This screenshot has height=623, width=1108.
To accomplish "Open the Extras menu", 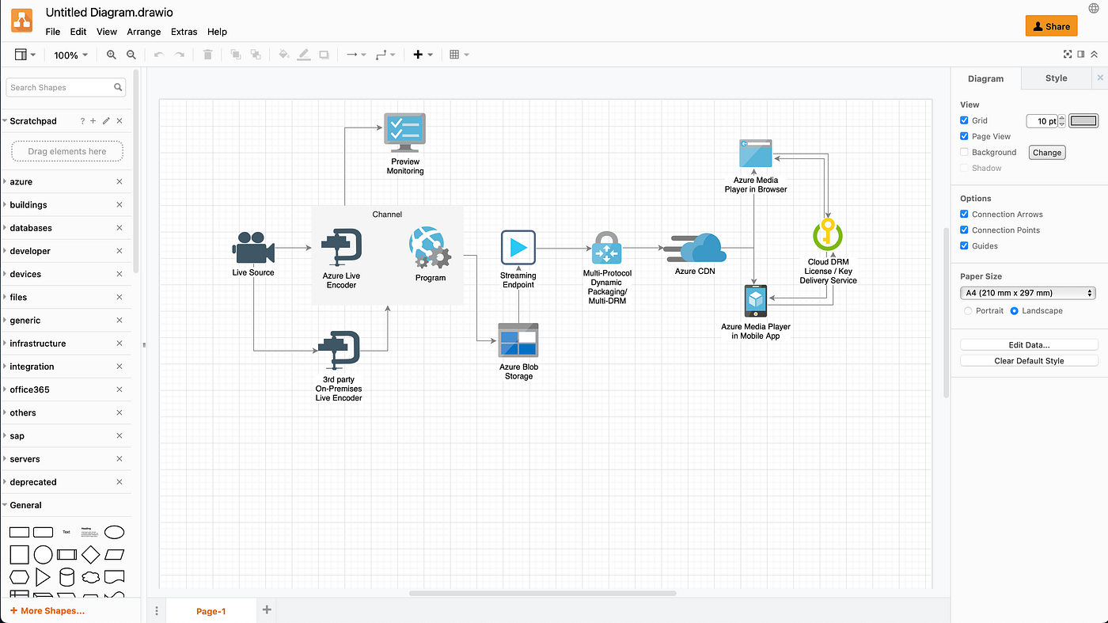I will point(184,32).
